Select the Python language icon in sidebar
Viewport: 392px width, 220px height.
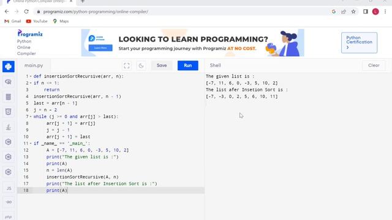click(x=8, y=67)
